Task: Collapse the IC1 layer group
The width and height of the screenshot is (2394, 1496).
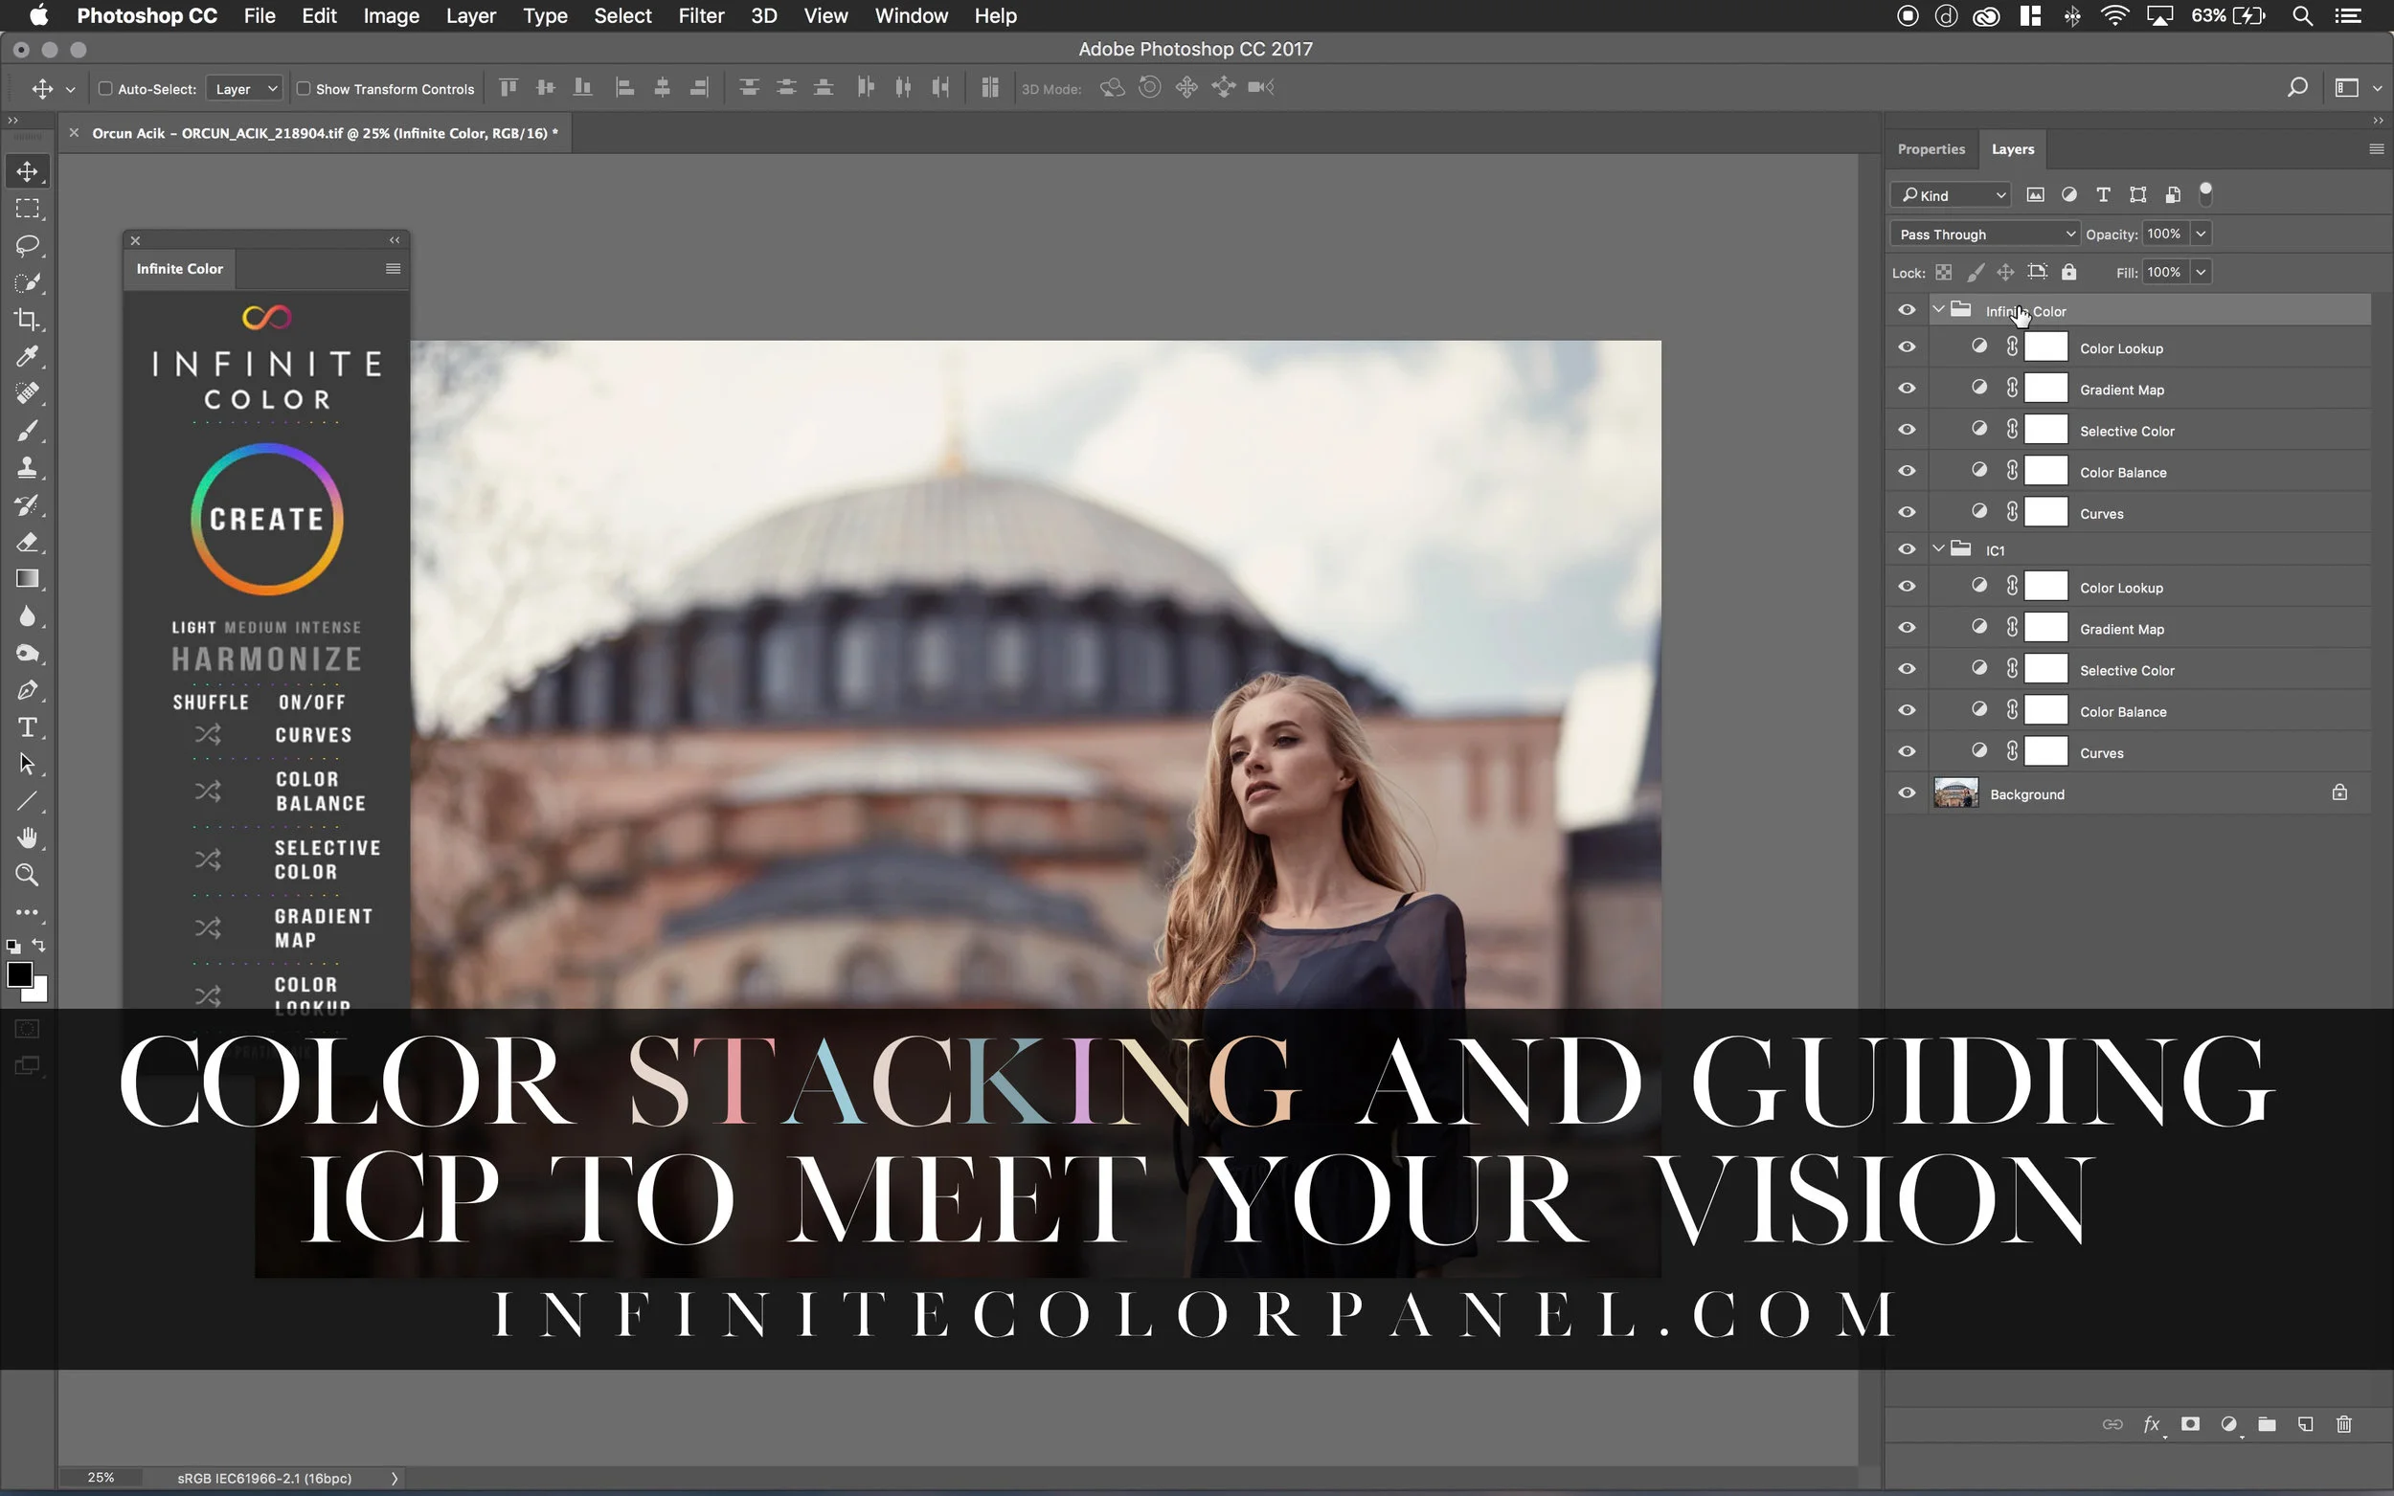Action: pyautogui.click(x=1938, y=549)
